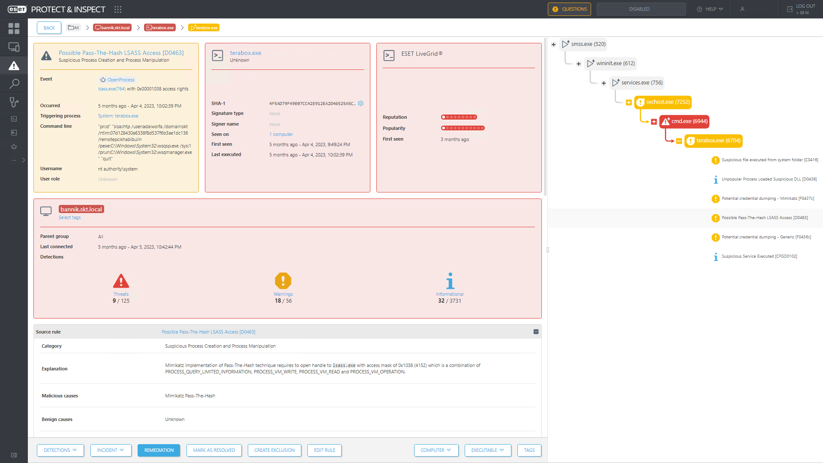Click the user account icon in header
The image size is (823, 463).
pos(742,9)
